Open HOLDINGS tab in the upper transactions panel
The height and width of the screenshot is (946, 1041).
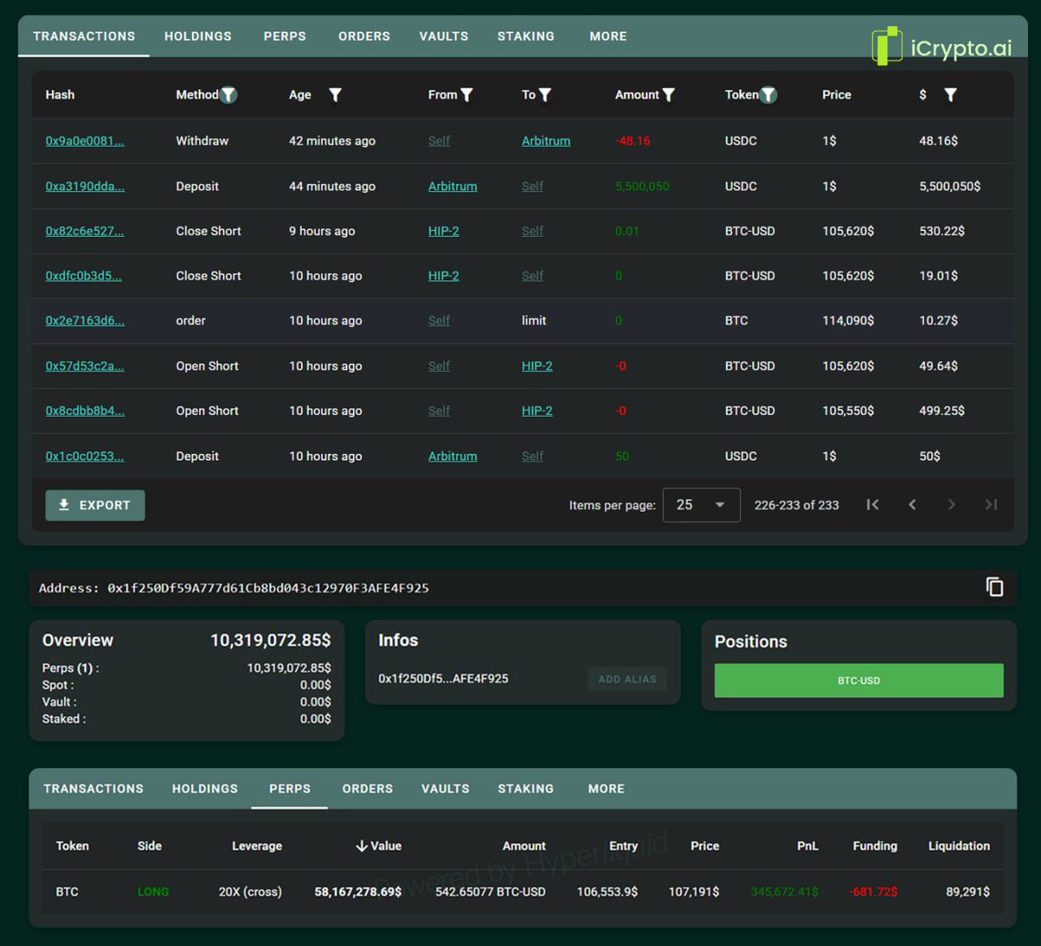[x=198, y=36]
